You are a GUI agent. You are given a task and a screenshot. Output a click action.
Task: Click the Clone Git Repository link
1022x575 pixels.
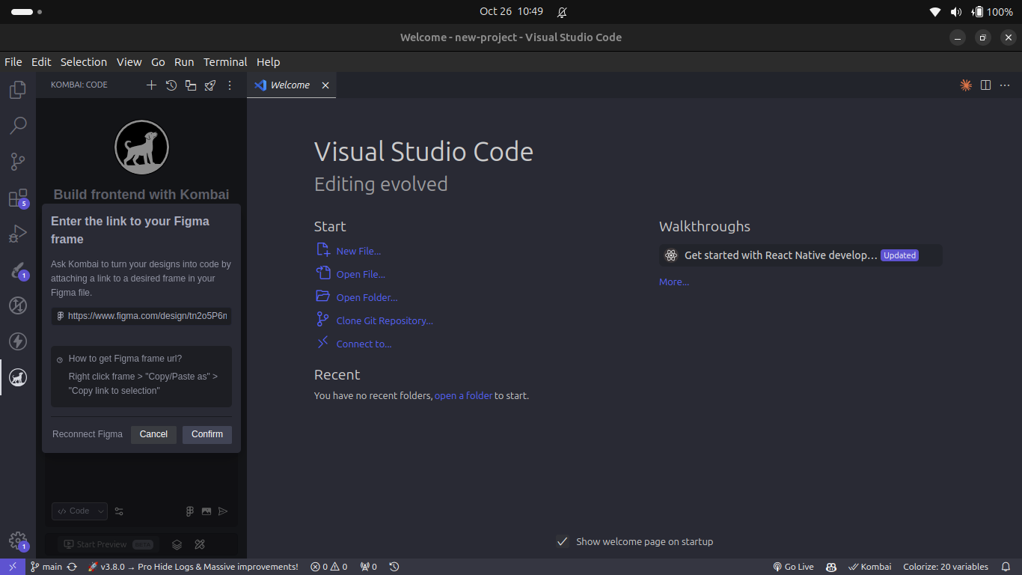[385, 320]
